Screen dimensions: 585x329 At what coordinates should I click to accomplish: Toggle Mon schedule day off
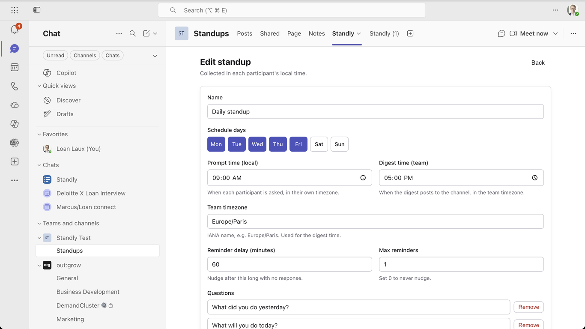tap(216, 144)
